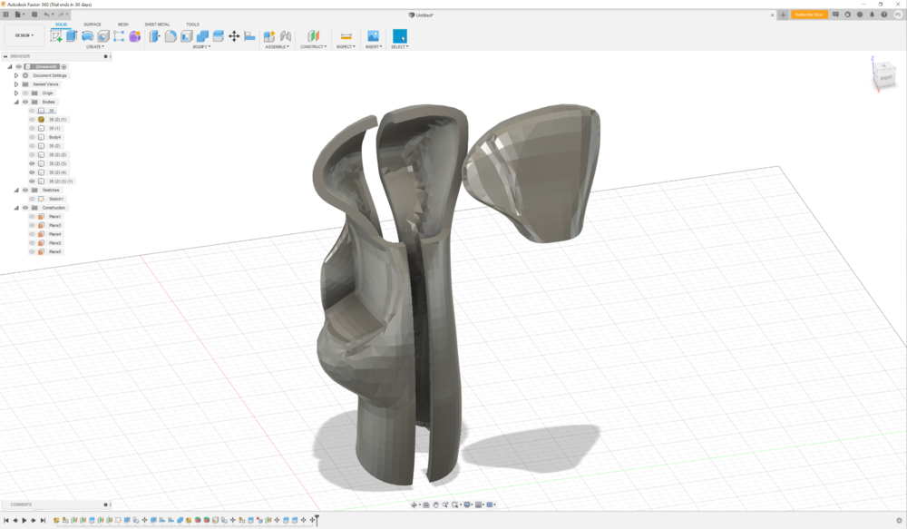Click the ViewCube in the corner
Image resolution: width=907 pixels, height=529 pixels.
(885, 78)
